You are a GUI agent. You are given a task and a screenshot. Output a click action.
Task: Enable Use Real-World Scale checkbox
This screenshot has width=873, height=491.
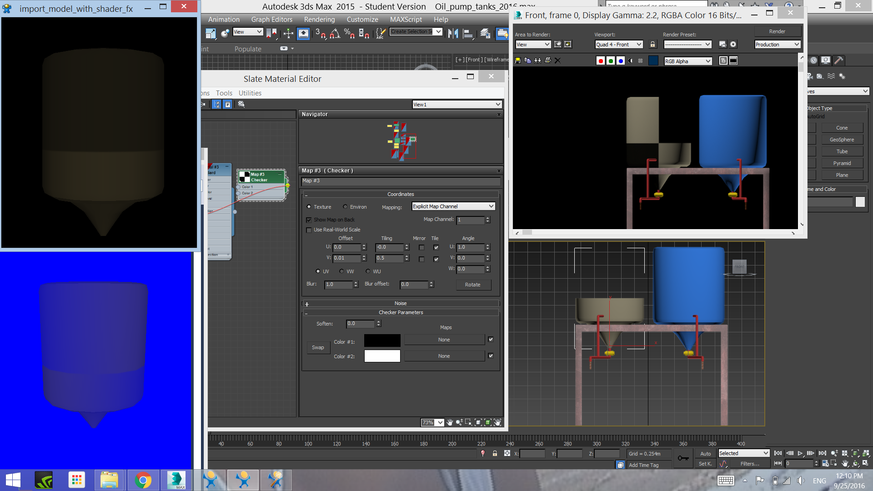[x=309, y=230]
